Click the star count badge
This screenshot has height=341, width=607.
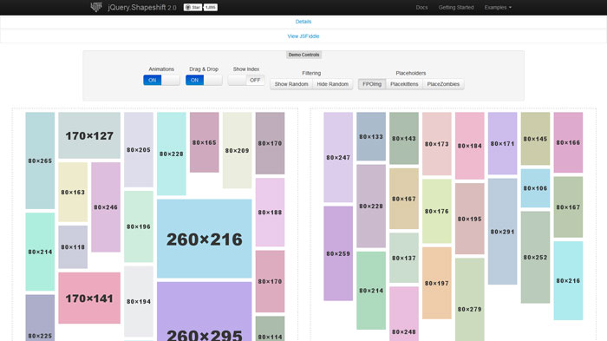[210, 7]
